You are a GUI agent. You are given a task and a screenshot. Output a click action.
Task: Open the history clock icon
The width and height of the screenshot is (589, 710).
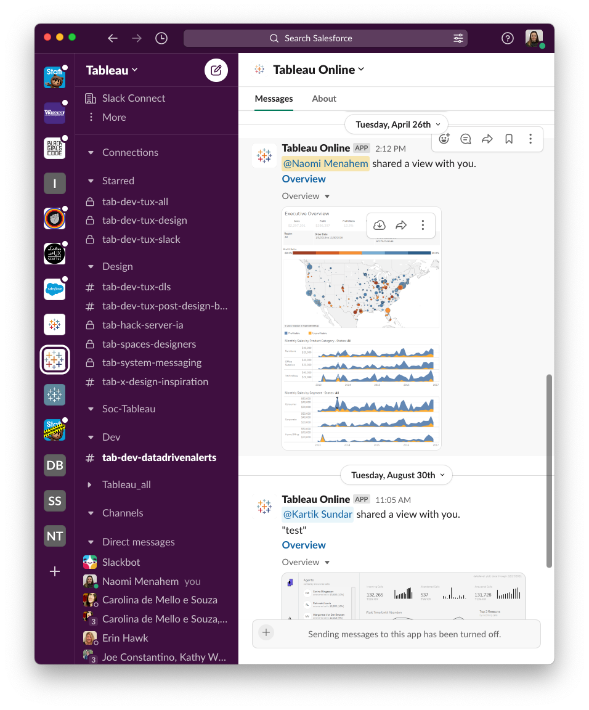click(x=161, y=38)
